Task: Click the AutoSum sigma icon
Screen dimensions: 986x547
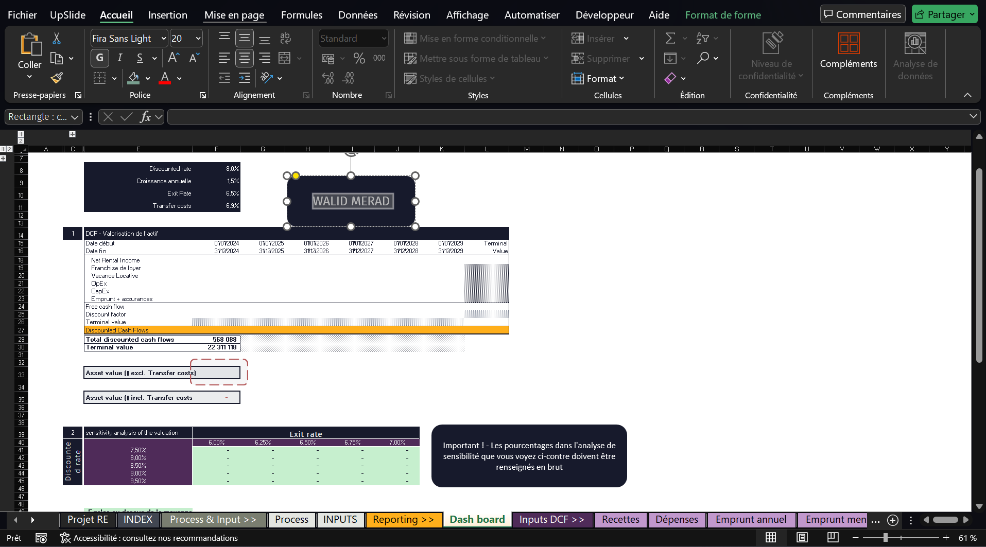Action: pos(670,39)
